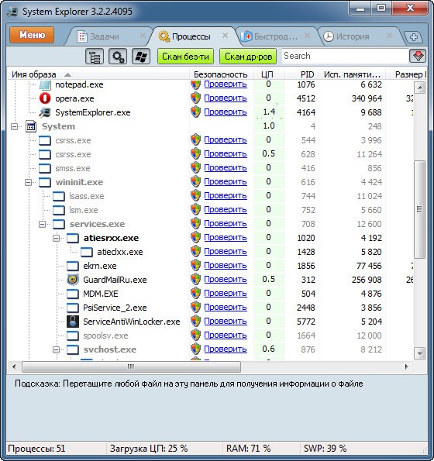Viewport: 434px width, 461px height.
Task: Add a new tab with plus icon
Action: [x=414, y=37]
